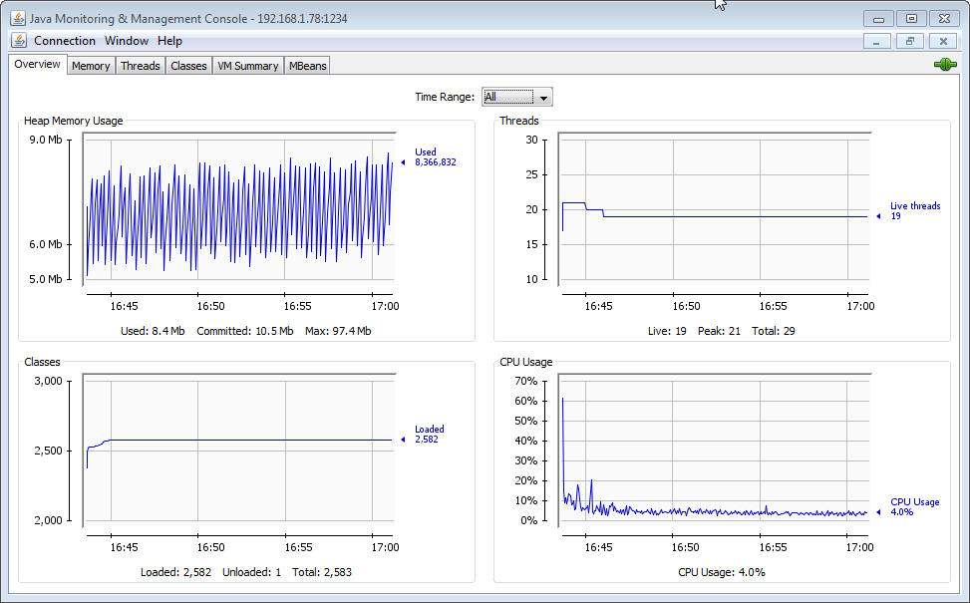Close the inner connection window
970x603 pixels.
coord(942,41)
